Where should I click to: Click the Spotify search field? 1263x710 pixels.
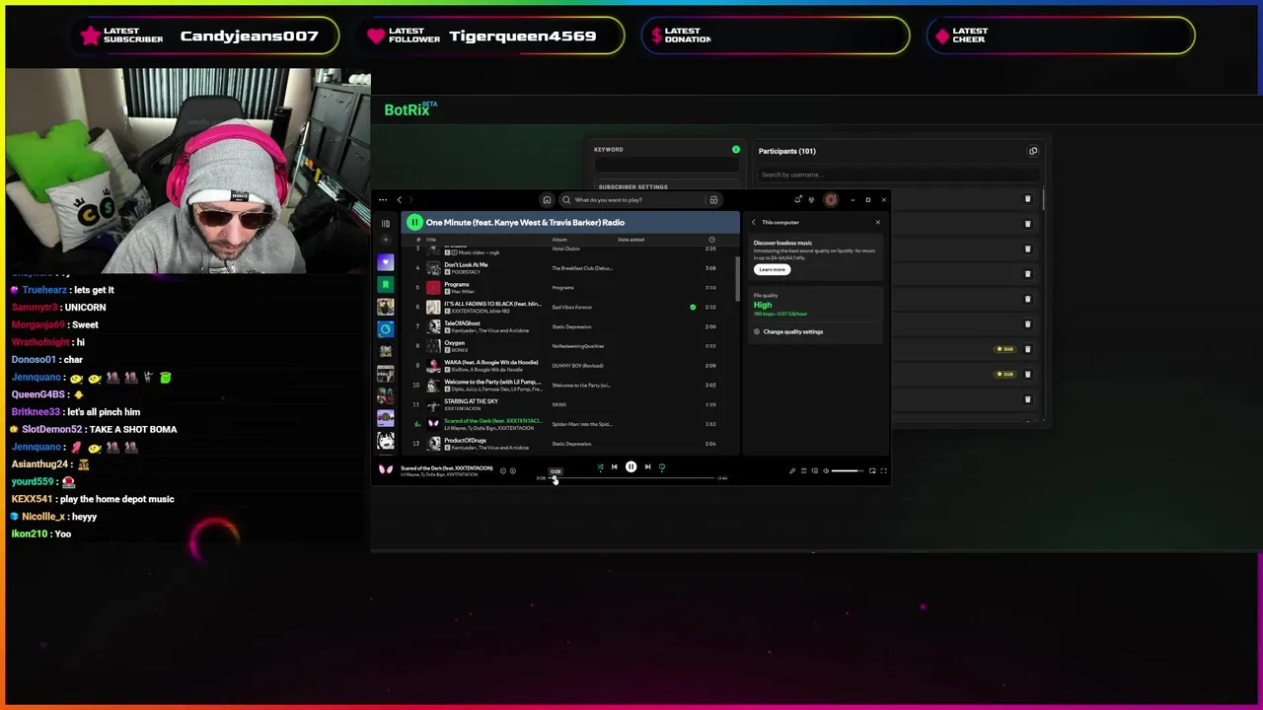coord(638,200)
